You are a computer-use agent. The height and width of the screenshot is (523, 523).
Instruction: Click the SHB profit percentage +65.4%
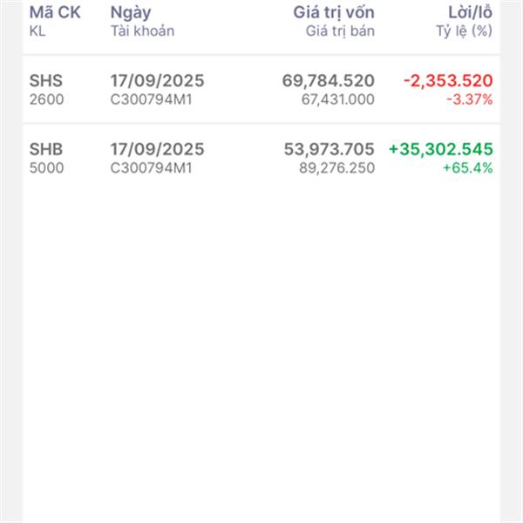(x=468, y=167)
